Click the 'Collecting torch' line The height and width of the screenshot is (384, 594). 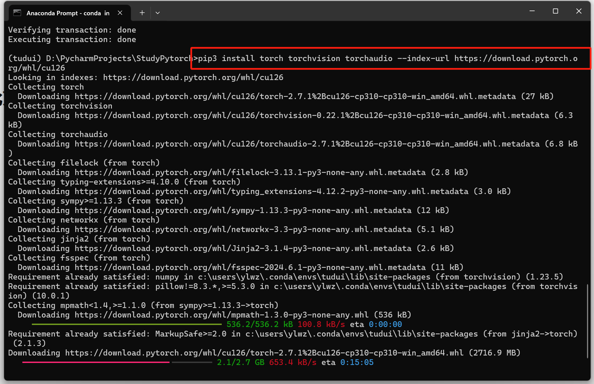point(46,87)
